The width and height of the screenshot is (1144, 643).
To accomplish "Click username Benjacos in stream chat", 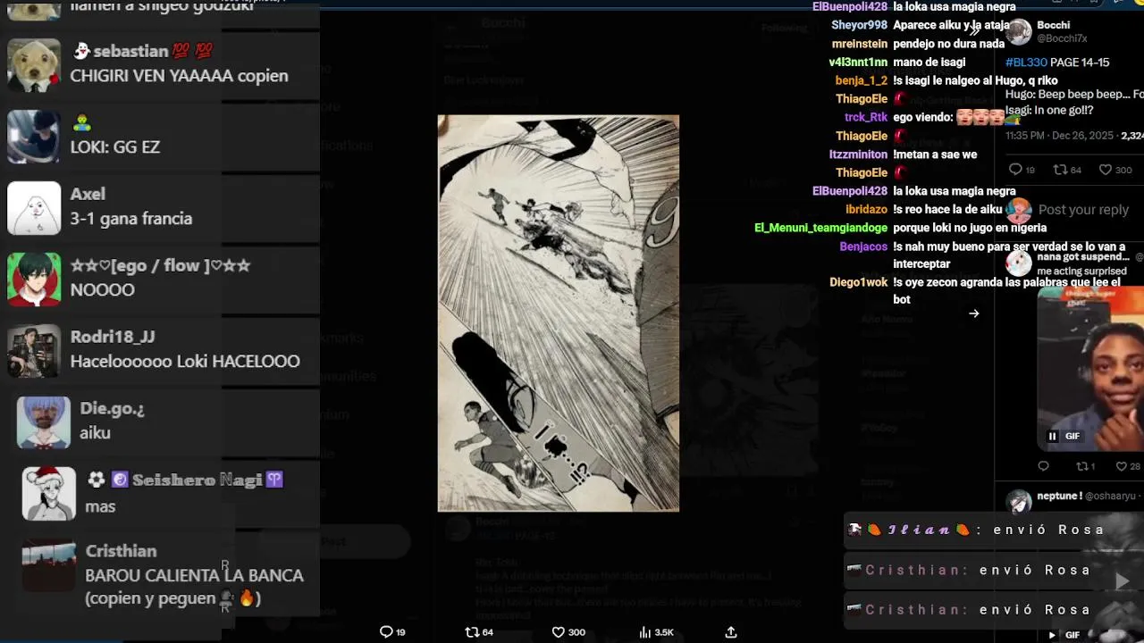I will [863, 247].
